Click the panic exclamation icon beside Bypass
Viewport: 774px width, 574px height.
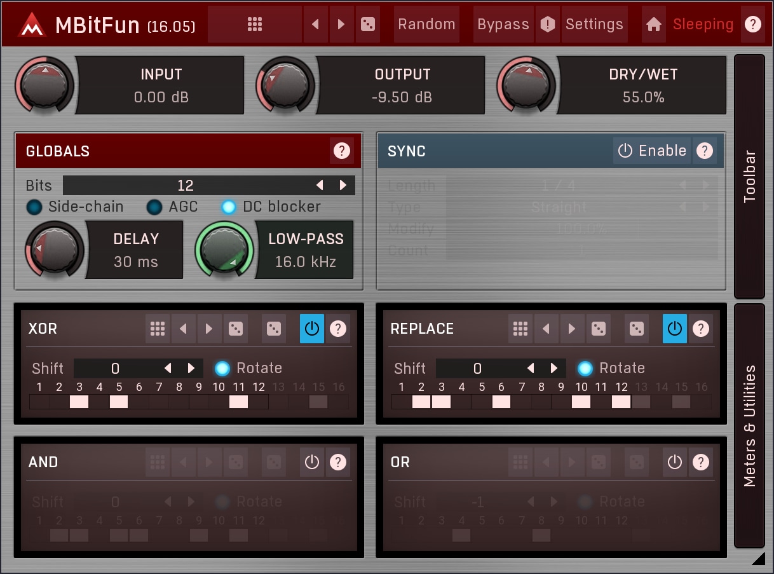pos(547,25)
